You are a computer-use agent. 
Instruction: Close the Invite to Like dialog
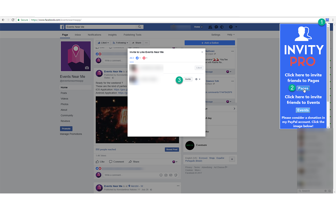[x=202, y=52]
